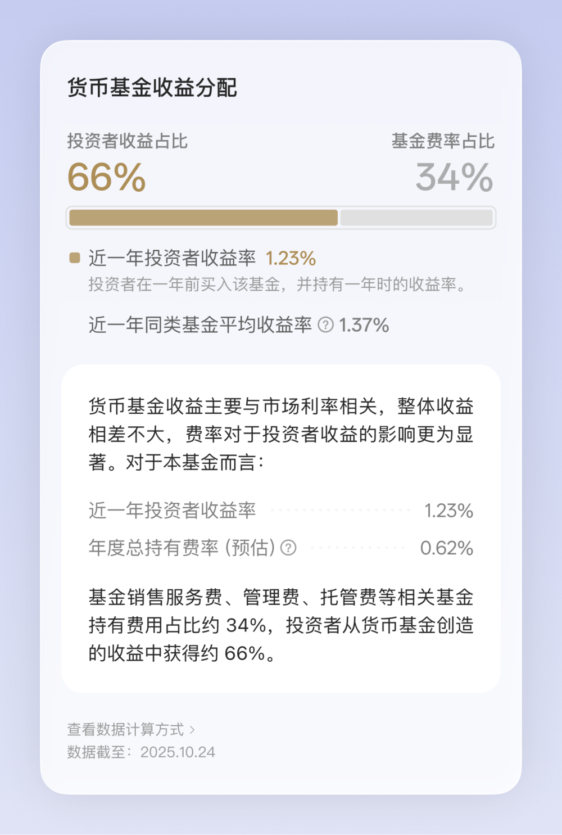Image resolution: width=562 pixels, height=835 pixels.
Task: Click the gray 1.23% value in the detail row
Action: (x=448, y=511)
